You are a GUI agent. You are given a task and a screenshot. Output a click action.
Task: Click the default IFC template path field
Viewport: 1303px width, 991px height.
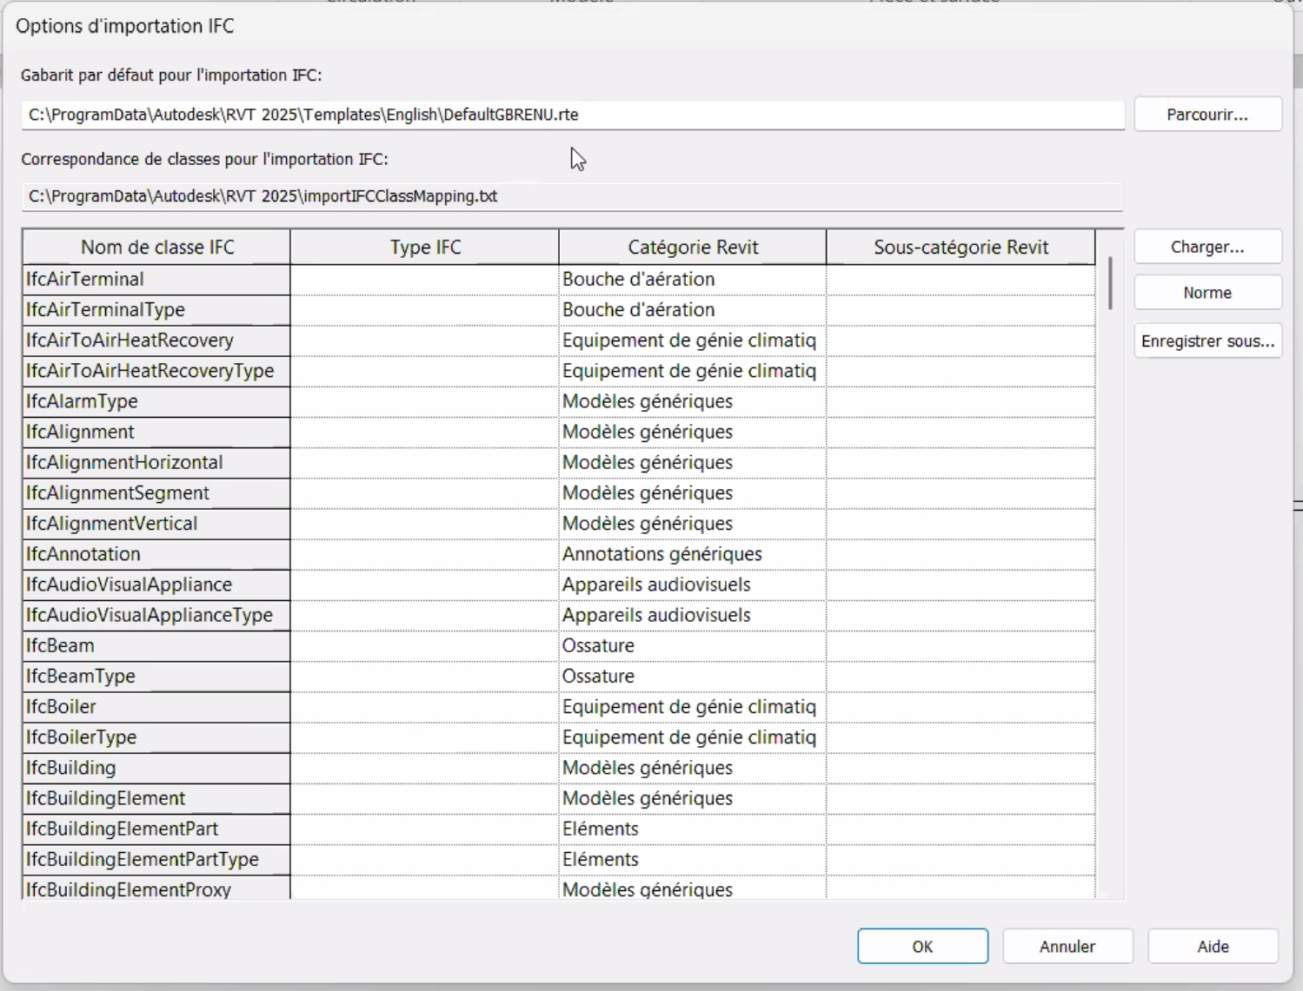click(572, 114)
